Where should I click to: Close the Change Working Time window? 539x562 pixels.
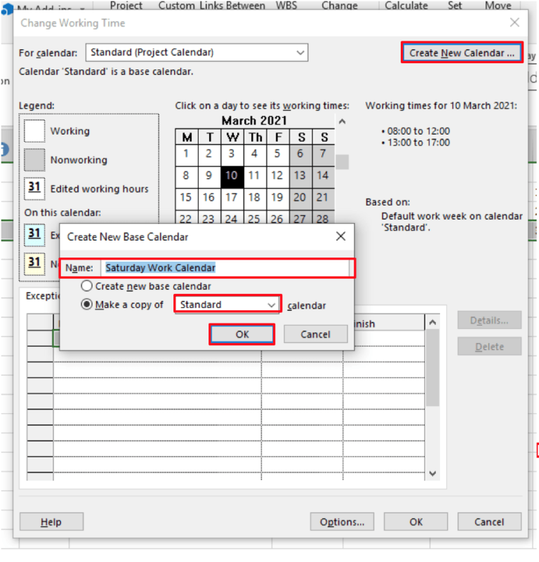pos(514,22)
